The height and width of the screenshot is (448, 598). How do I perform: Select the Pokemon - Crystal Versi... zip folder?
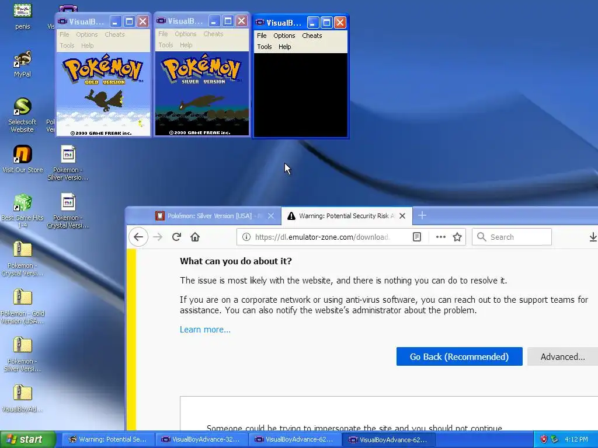23,258
